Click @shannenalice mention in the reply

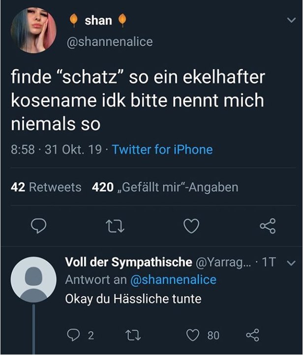click(x=173, y=280)
